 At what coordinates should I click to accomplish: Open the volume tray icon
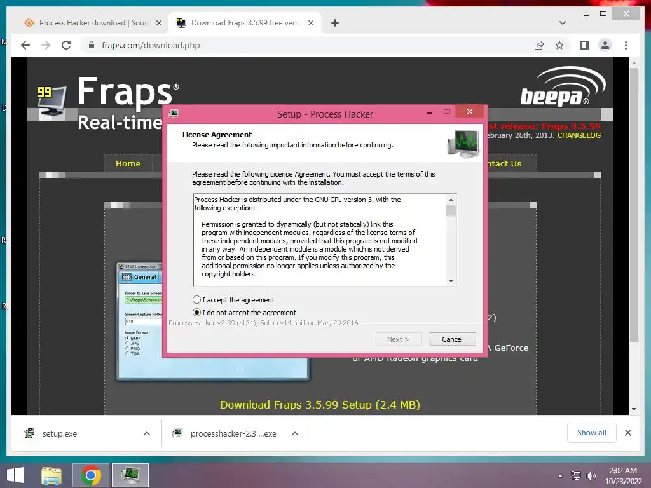[x=591, y=476]
